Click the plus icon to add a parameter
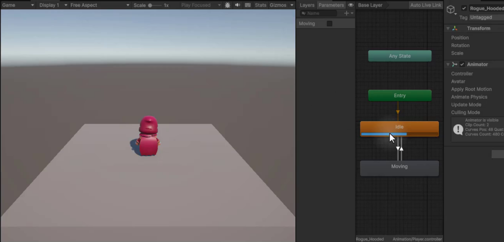Screen dimensions: 504x242 pos(346,13)
